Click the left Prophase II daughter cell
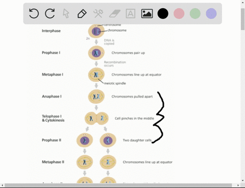This screenshot has width=245, height=188. (85, 140)
